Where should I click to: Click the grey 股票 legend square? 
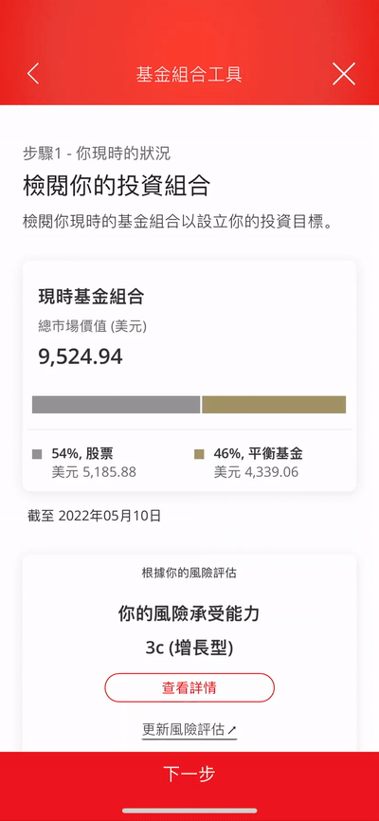click(x=37, y=454)
